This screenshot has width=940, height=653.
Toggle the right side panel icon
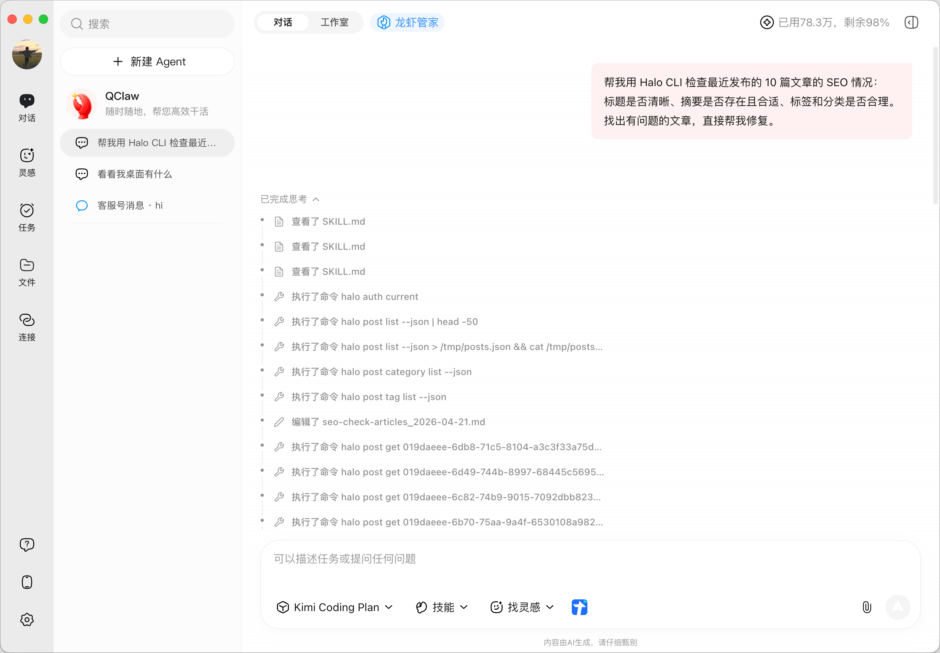coord(911,22)
